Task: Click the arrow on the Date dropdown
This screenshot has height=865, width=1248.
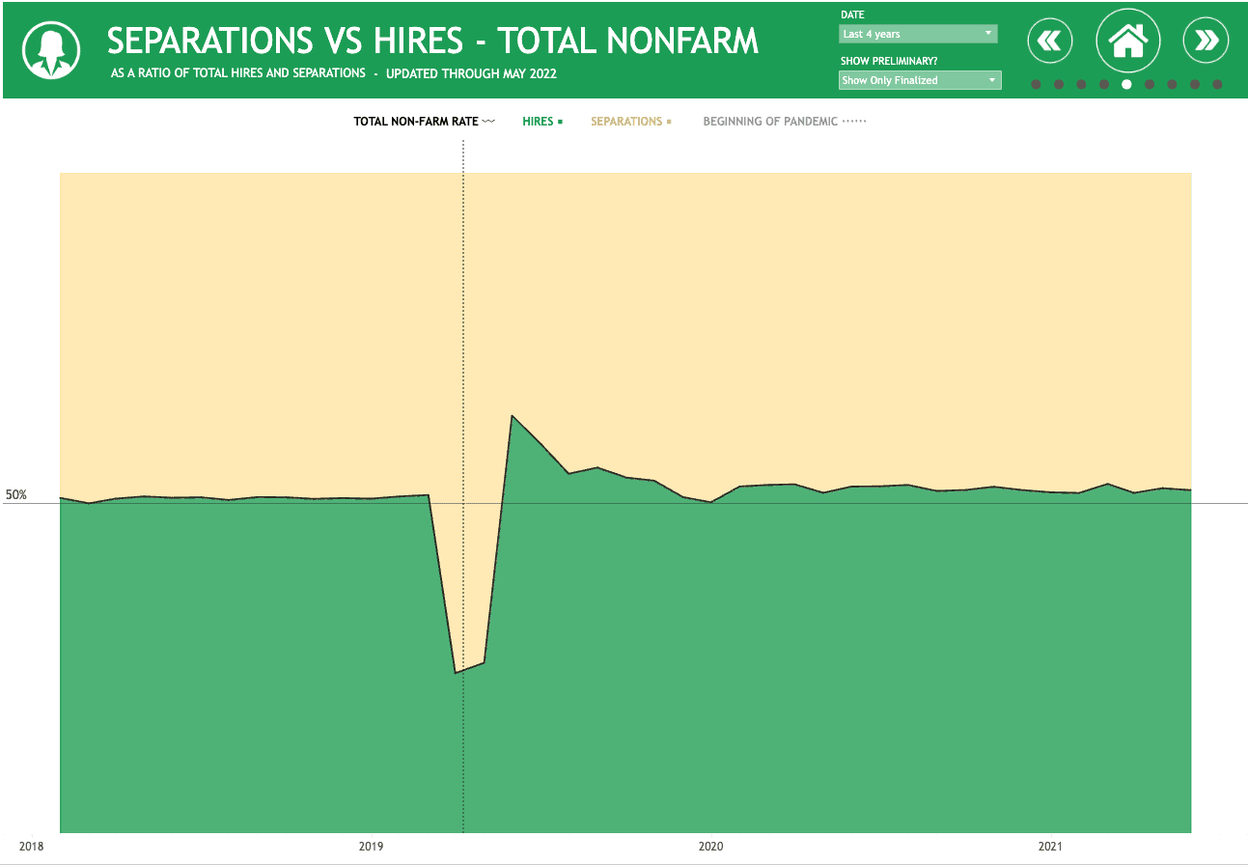Action: (x=987, y=34)
